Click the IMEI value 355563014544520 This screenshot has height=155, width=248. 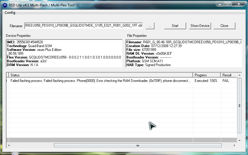30,42
